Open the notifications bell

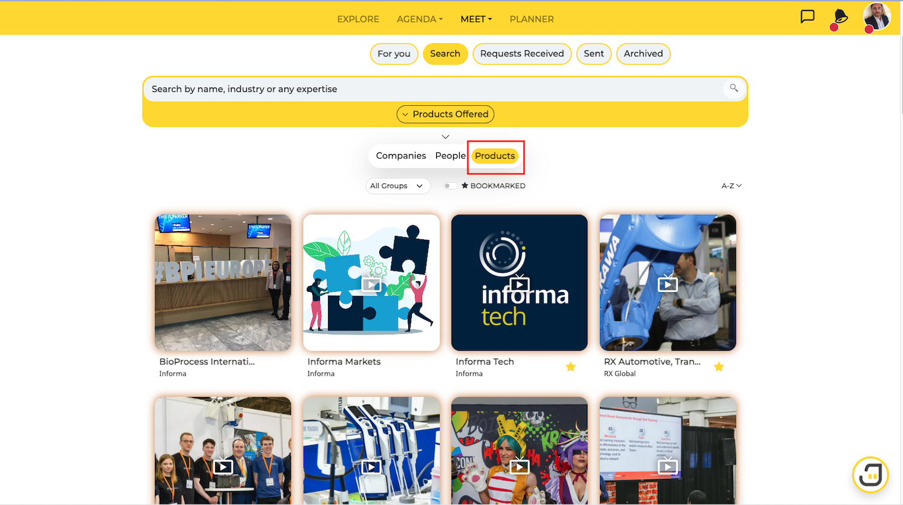click(x=840, y=16)
